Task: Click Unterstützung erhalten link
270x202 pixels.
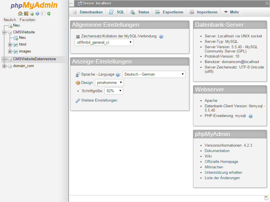Action: pos(223,173)
